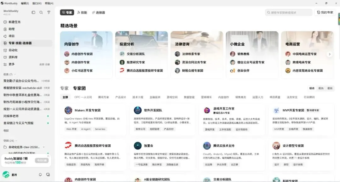Expand 自动化任务-claw folder chevron
This screenshot has height=182, width=340.
pyautogui.click(x=43, y=147)
